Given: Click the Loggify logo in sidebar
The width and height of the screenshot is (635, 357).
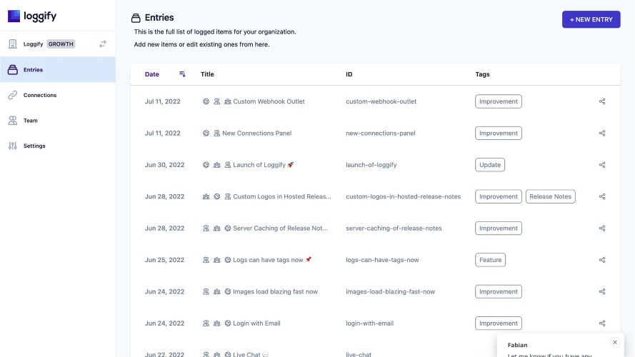Looking at the screenshot, I should pyautogui.click(x=27, y=16).
